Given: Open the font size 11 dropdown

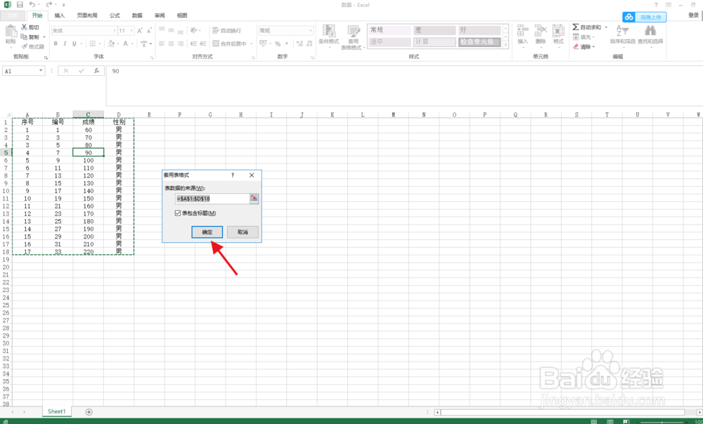Looking at the screenshot, I should (x=131, y=30).
